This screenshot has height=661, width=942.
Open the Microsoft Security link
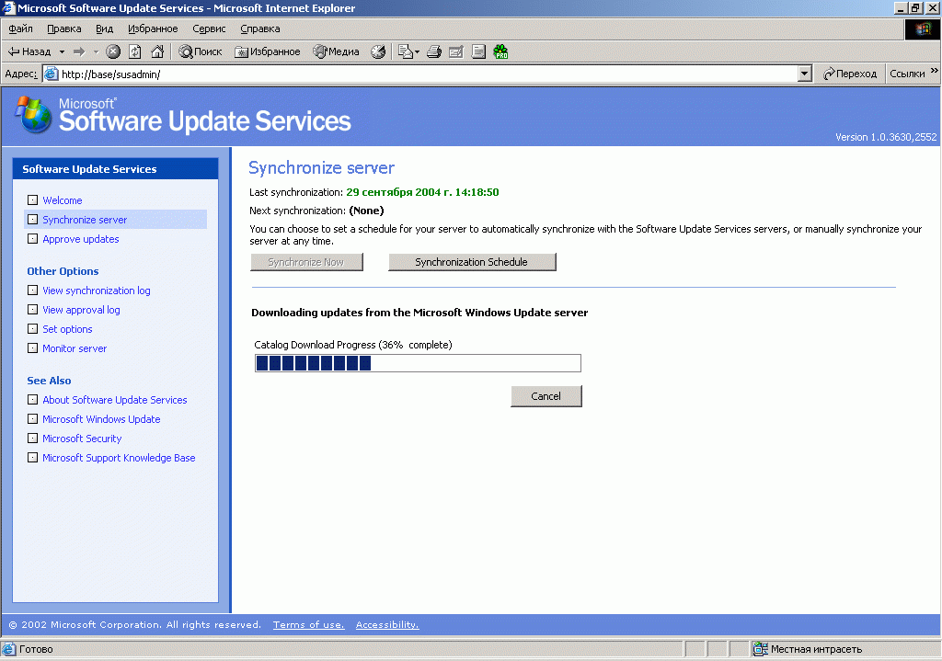[x=82, y=439]
